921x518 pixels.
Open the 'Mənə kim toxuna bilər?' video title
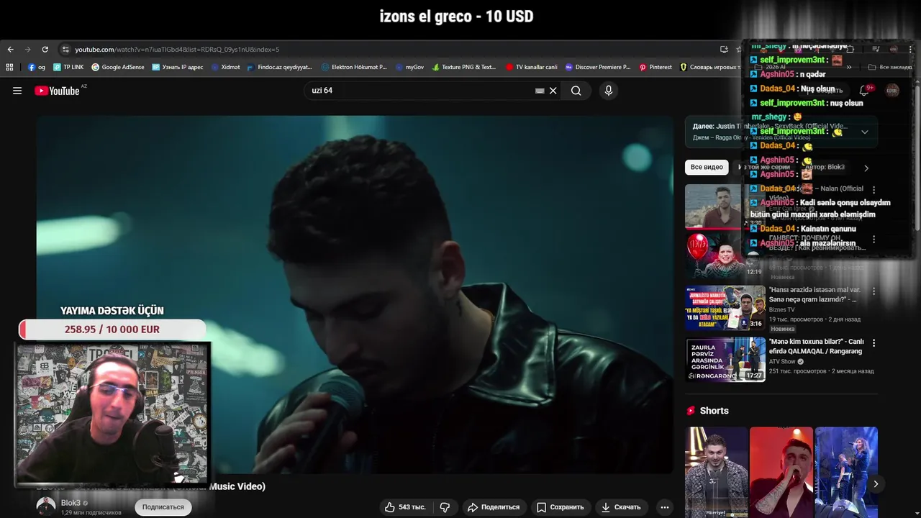816,347
